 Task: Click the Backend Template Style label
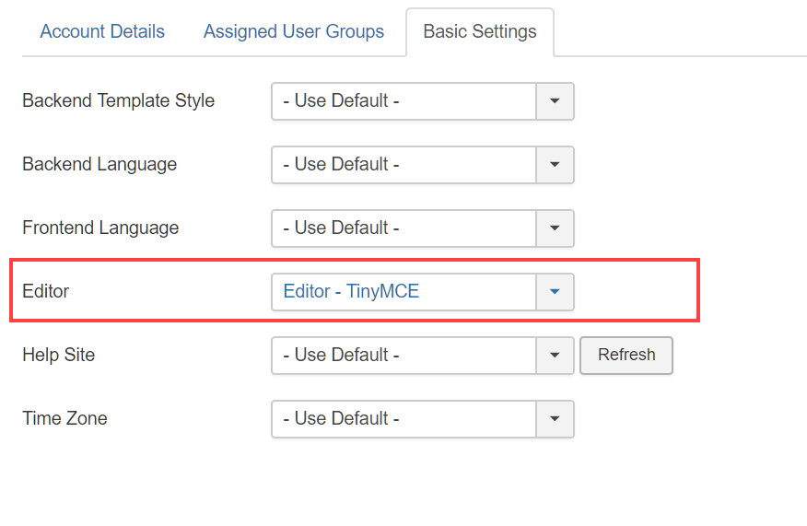[118, 100]
